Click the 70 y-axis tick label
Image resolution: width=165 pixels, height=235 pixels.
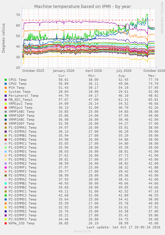click(x=18, y=15)
